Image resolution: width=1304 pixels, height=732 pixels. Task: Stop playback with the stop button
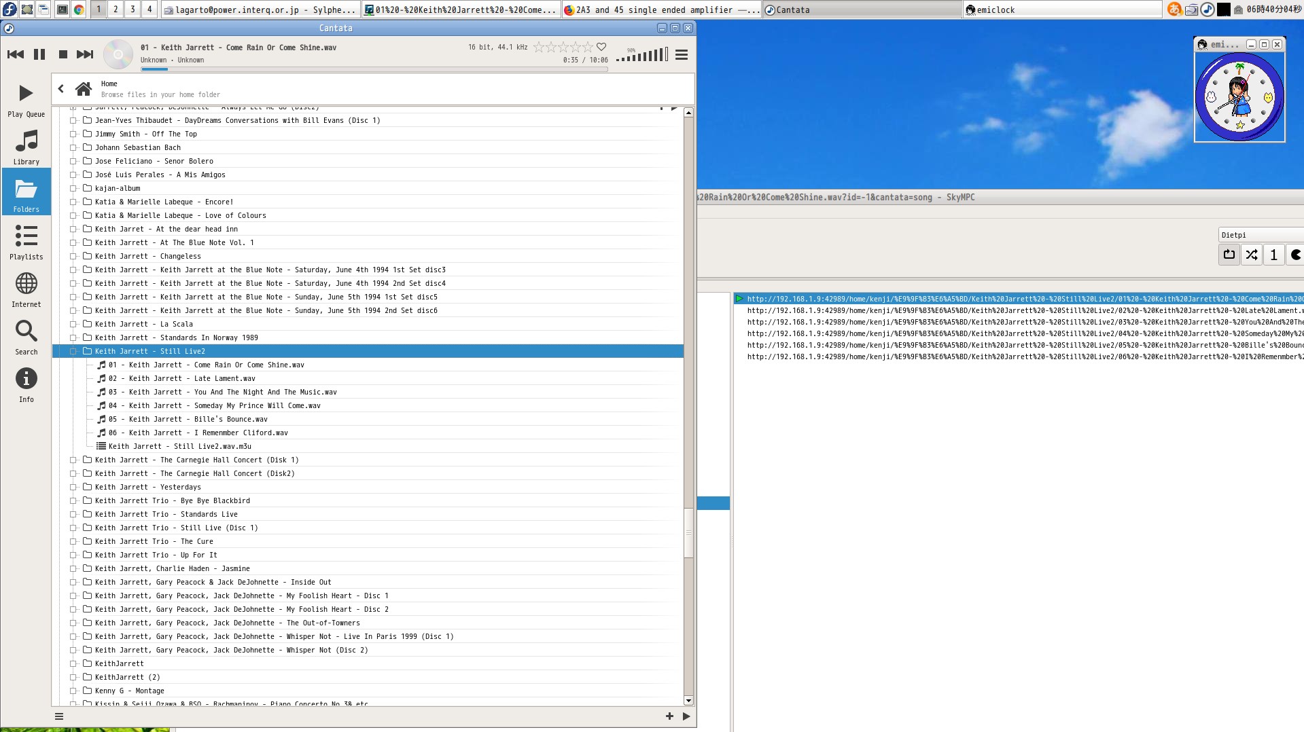63,54
